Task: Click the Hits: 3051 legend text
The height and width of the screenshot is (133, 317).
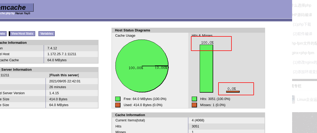Action: [x=215, y=99]
